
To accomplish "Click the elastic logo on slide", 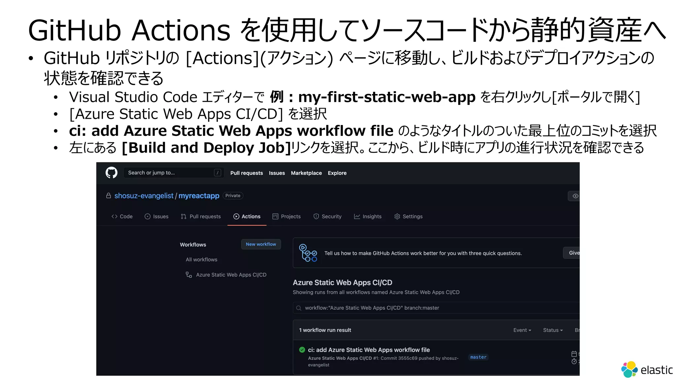I will (647, 369).
